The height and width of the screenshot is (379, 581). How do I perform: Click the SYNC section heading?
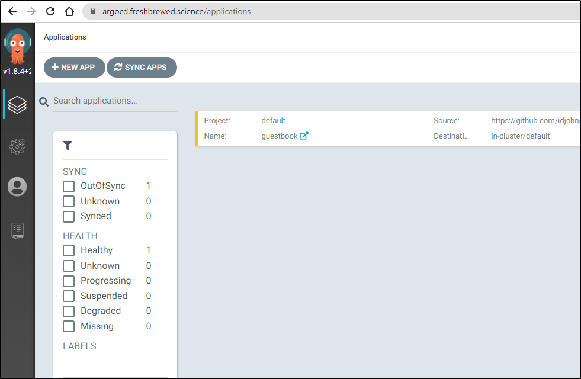coord(75,172)
